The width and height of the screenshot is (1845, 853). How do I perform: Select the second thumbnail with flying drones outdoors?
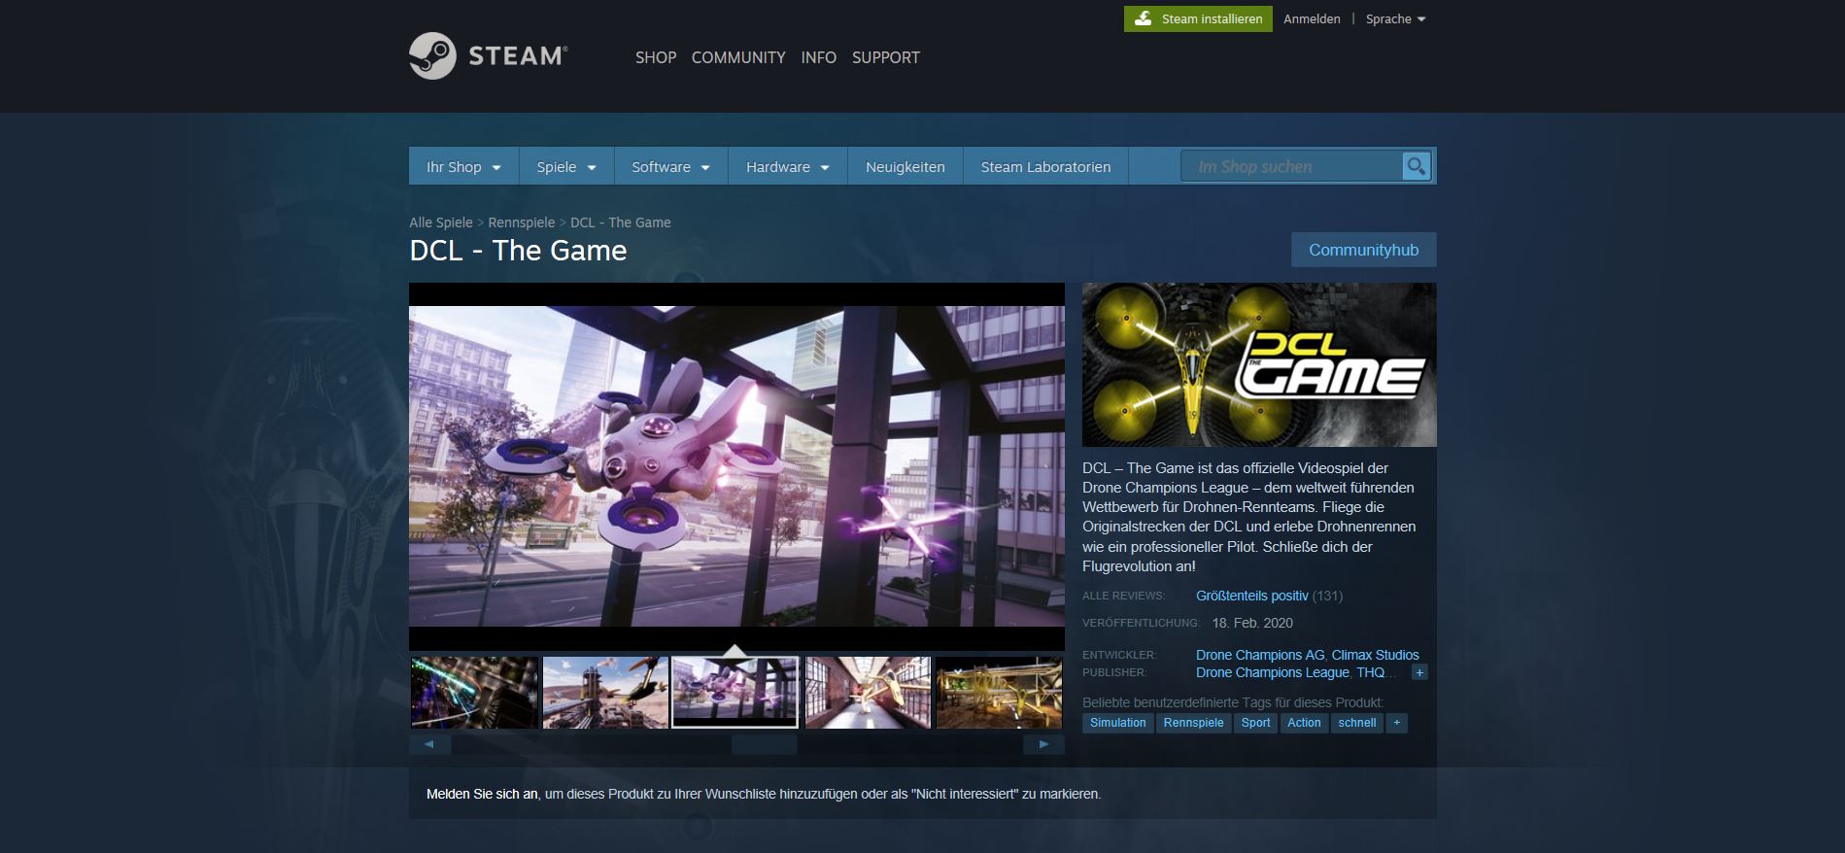pos(605,693)
